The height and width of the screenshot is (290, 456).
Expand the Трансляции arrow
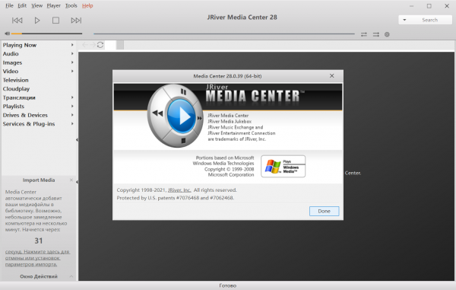(x=72, y=97)
